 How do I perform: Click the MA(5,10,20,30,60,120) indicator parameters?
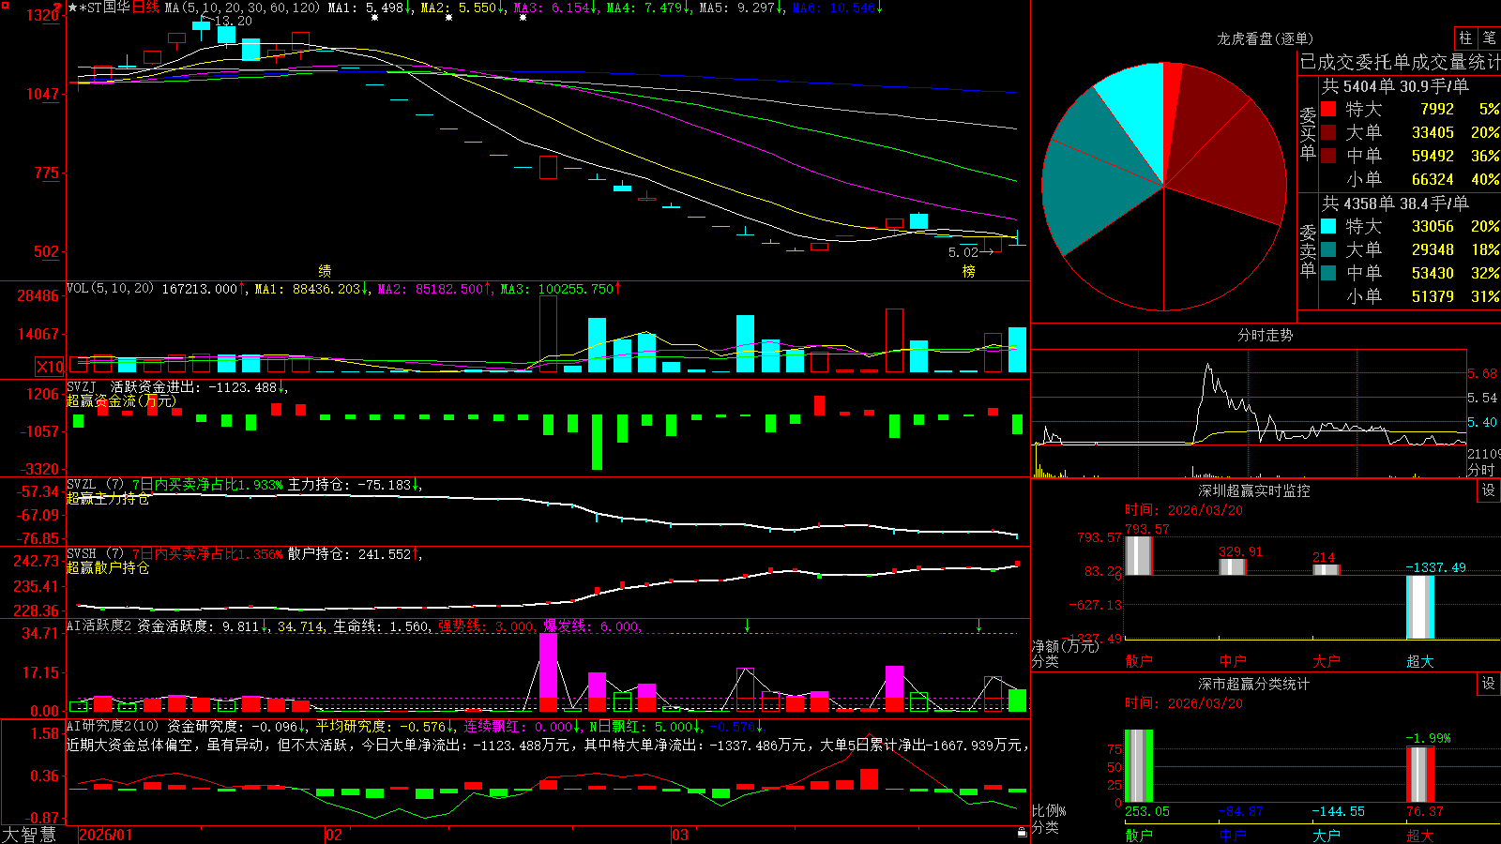[242, 8]
